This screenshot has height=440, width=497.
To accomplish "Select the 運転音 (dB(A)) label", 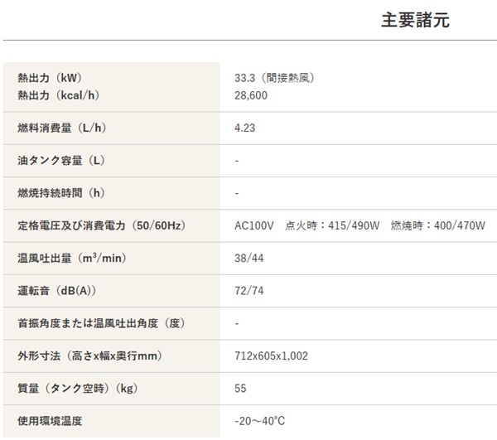I will click(x=56, y=290).
